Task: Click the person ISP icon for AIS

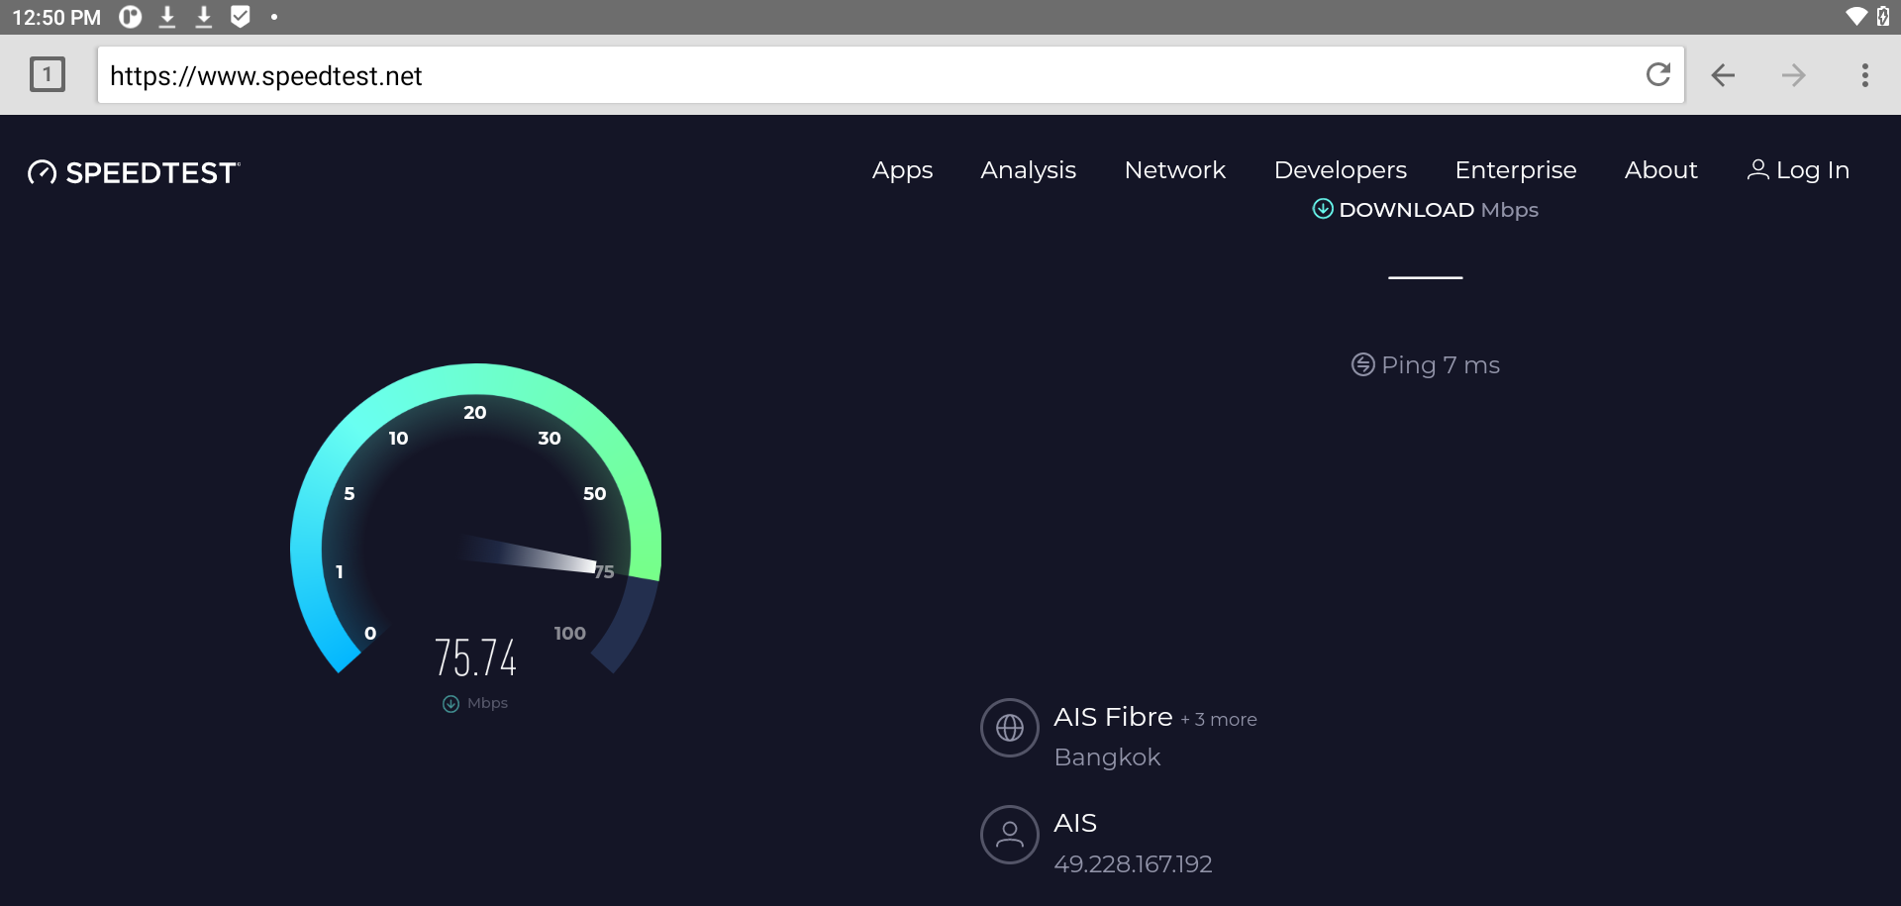Action: point(1010,835)
